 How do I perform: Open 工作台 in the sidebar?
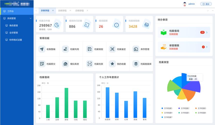(17, 11)
